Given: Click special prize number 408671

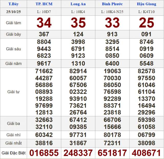Looking at the screenshot, I should pyautogui.click(x=146, y=153).
